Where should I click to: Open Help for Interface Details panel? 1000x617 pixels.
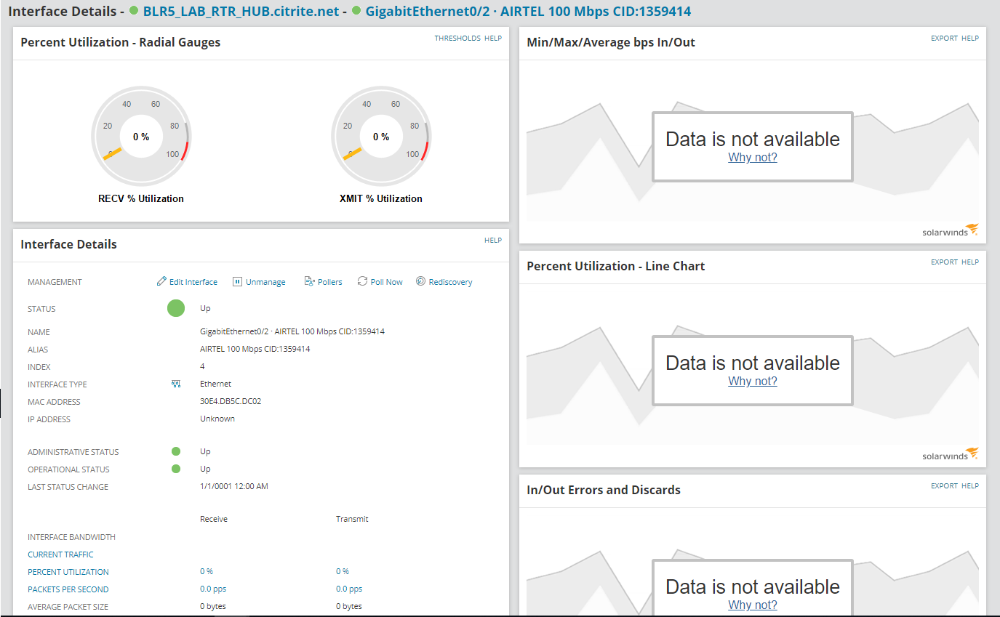[493, 240]
